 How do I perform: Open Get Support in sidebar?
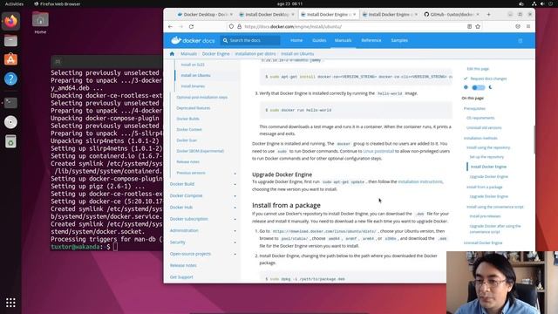(181, 277)
